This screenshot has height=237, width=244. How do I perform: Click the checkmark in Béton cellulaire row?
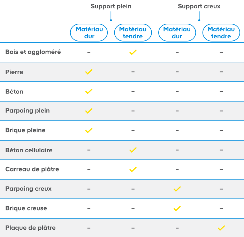point(133,150)
